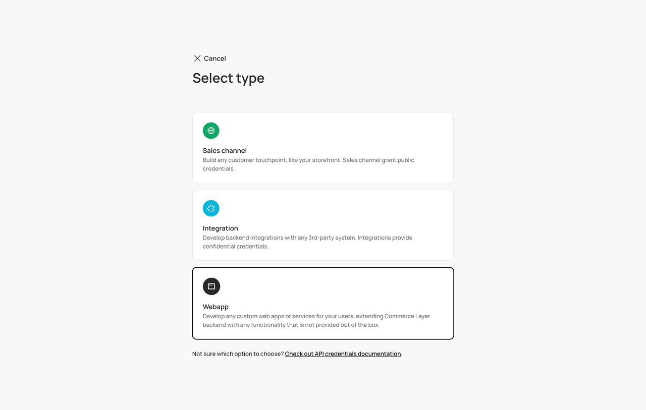The width and height of the screenshot is (646, 410).
Task: Open the API credentials documentation link
Action: (343, 354)
